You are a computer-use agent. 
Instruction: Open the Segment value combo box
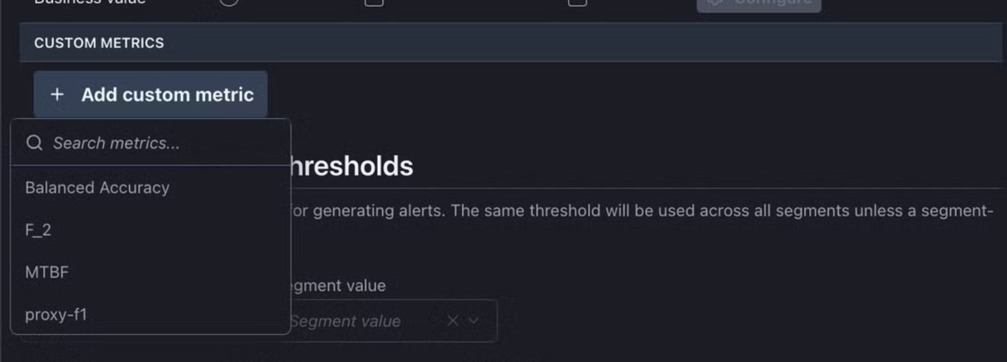coord(365,321)
